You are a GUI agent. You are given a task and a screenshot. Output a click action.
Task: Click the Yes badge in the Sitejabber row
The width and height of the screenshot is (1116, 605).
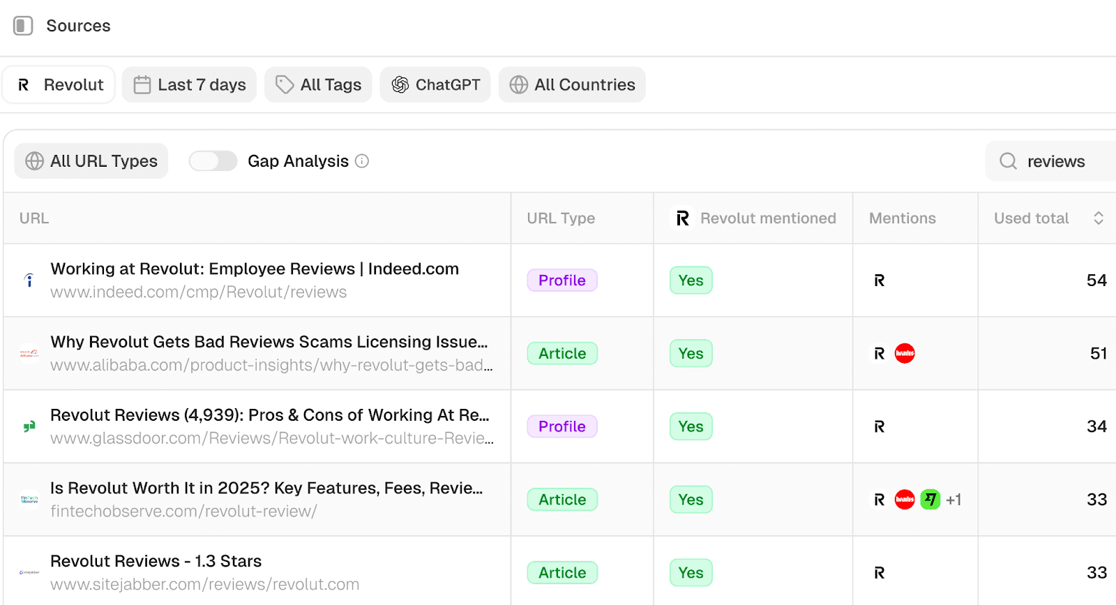pyautogui.click(x=691, y=573)
